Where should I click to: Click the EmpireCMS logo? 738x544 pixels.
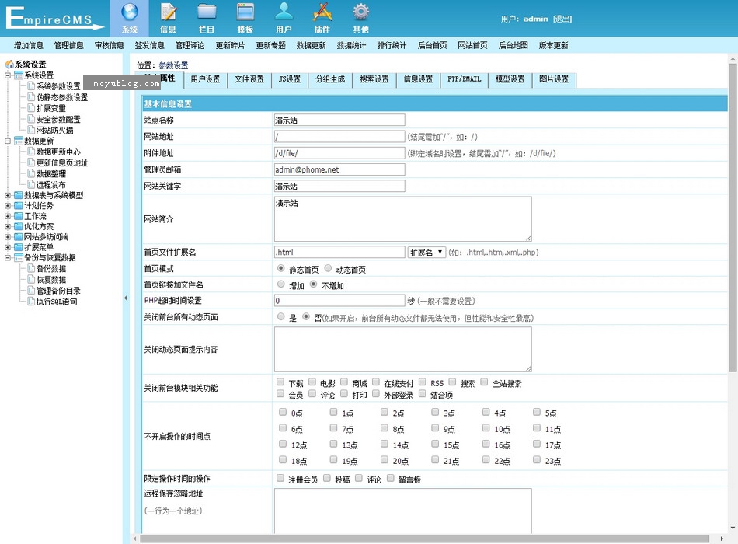54,18
